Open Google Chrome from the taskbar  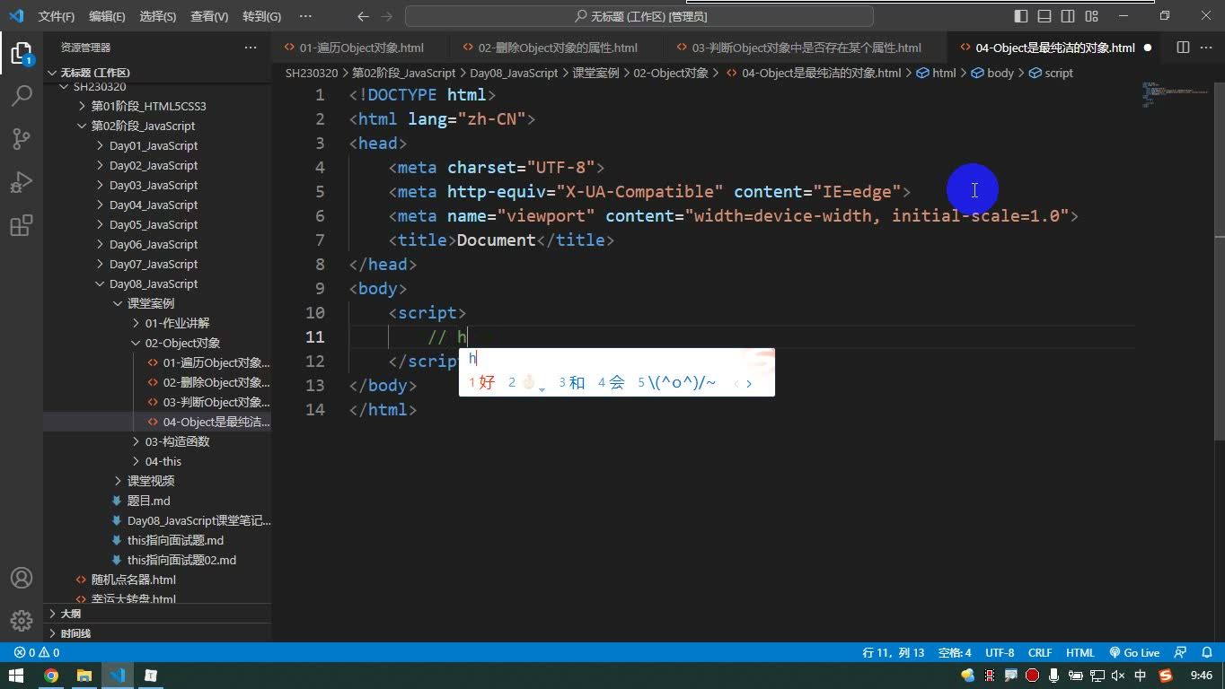[51, 676]
